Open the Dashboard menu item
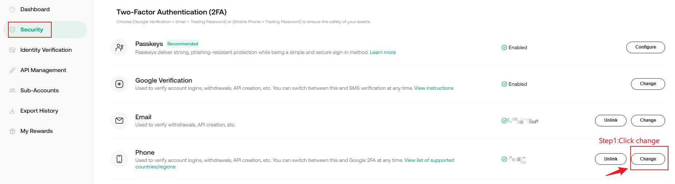675x184 pixels. (x=35, y=9)
